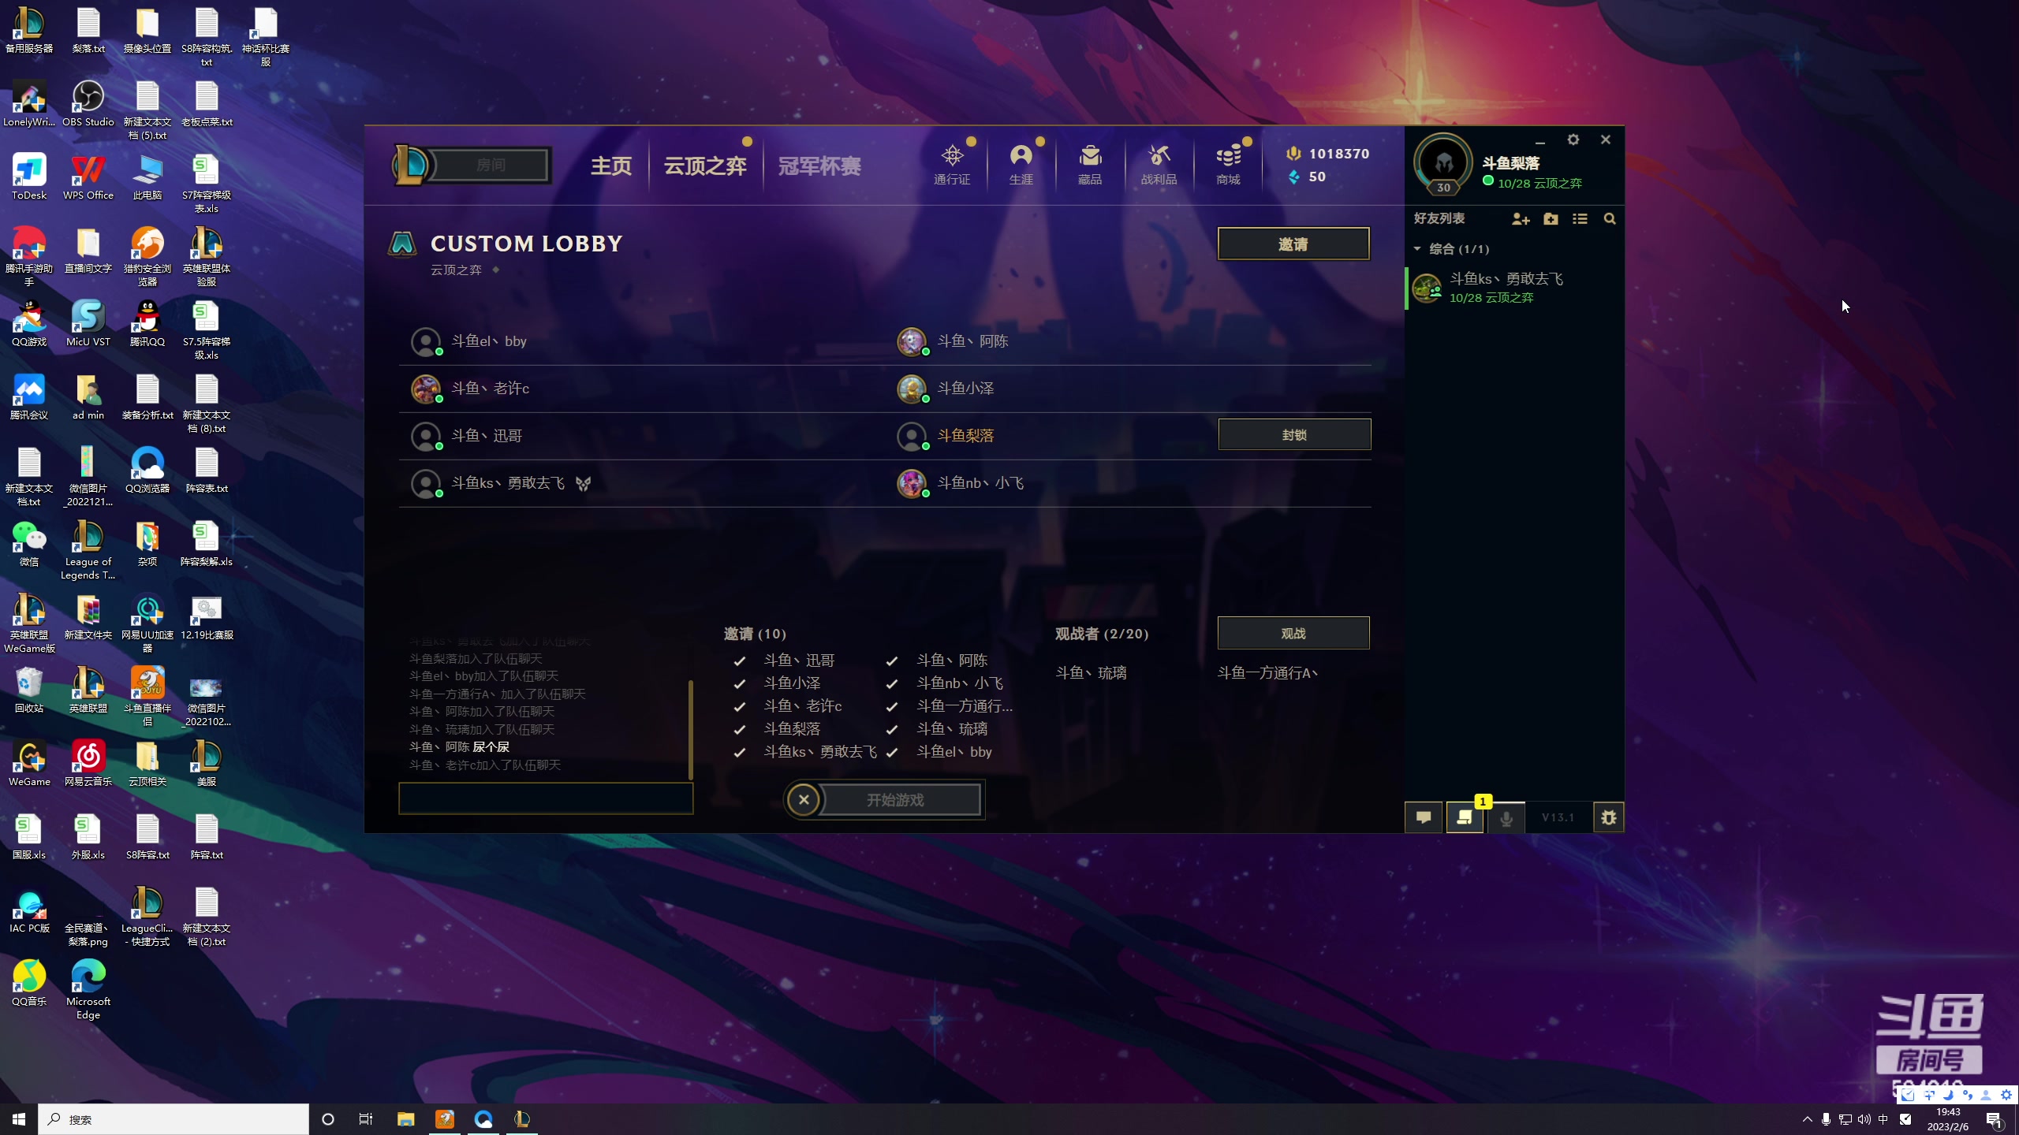This screenshot has width=2019, height=1135.
Task: Open the chat bubble icon
Action: pyautogui.click(x=1424, y=817)
